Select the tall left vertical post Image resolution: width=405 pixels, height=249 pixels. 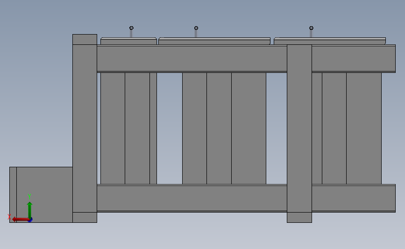pos(85,128)
